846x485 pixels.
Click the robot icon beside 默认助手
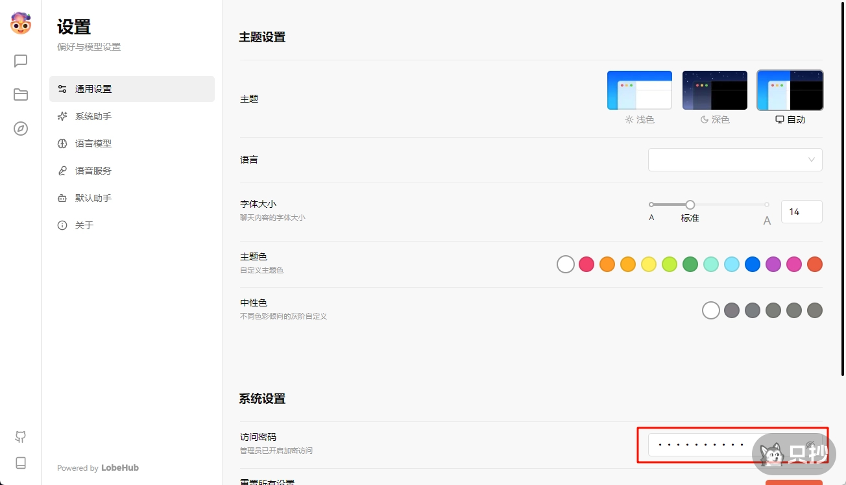click(x=62, y=198)
